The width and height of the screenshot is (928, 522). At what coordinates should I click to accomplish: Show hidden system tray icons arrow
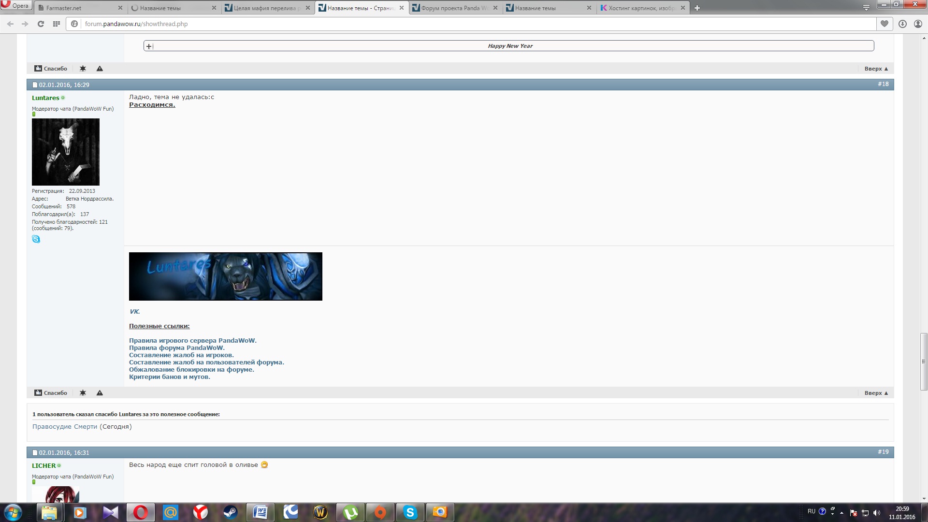point(841,513)
